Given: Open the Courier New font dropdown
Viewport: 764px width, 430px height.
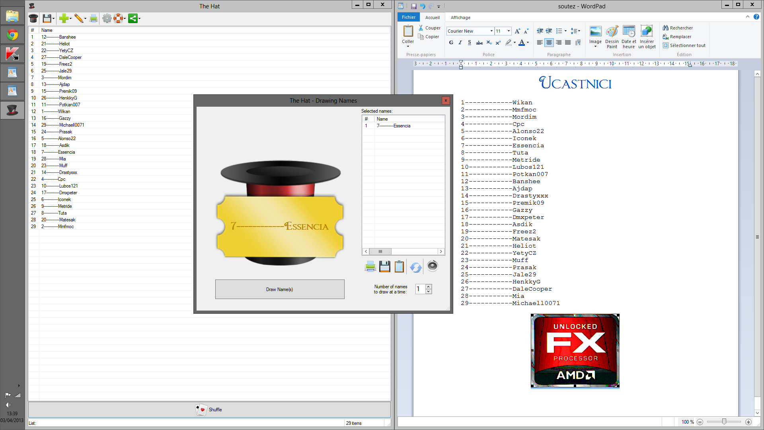Looking at the screenshot, I should (x=491, y=31).
